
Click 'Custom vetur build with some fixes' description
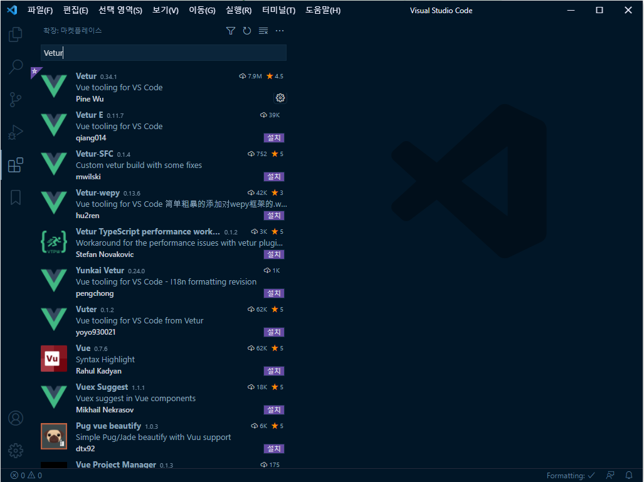tap(139, 165)
